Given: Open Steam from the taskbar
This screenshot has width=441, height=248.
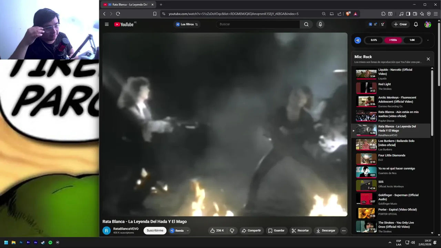Looking at the screenshot, I should (x=43, y=242).
